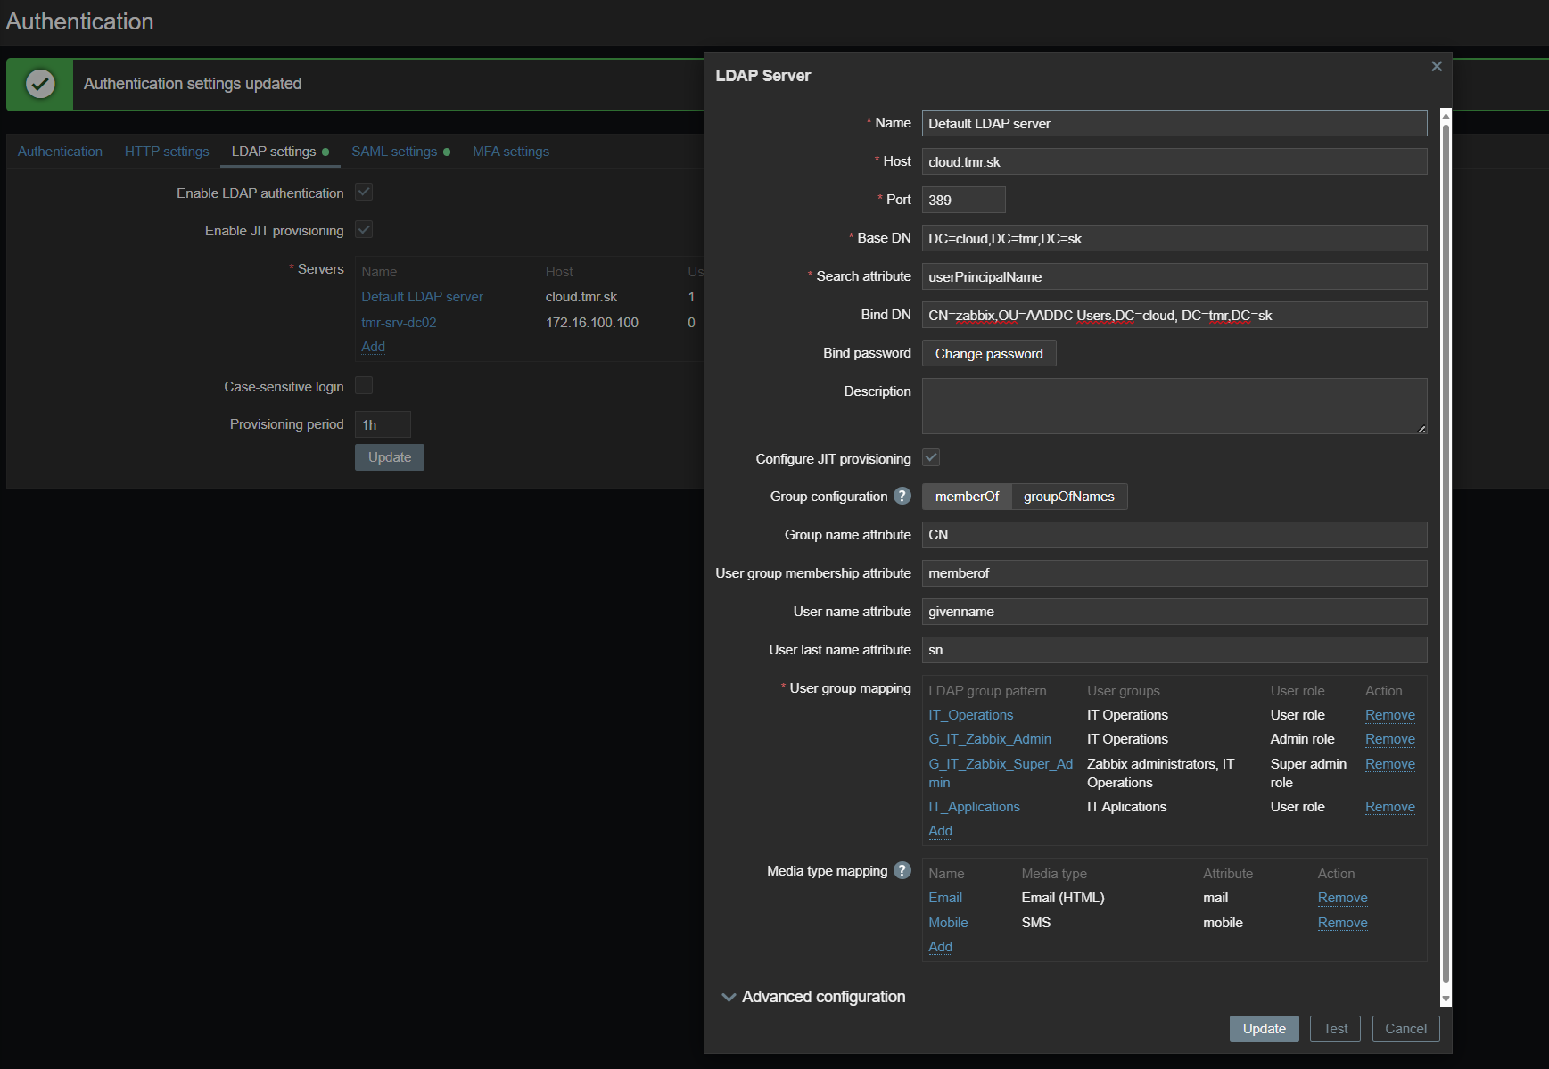Image resolution: width=1549 pixels, height=1069 pixels.
Task: Click the Test button
Action: coord(1334,1029)
